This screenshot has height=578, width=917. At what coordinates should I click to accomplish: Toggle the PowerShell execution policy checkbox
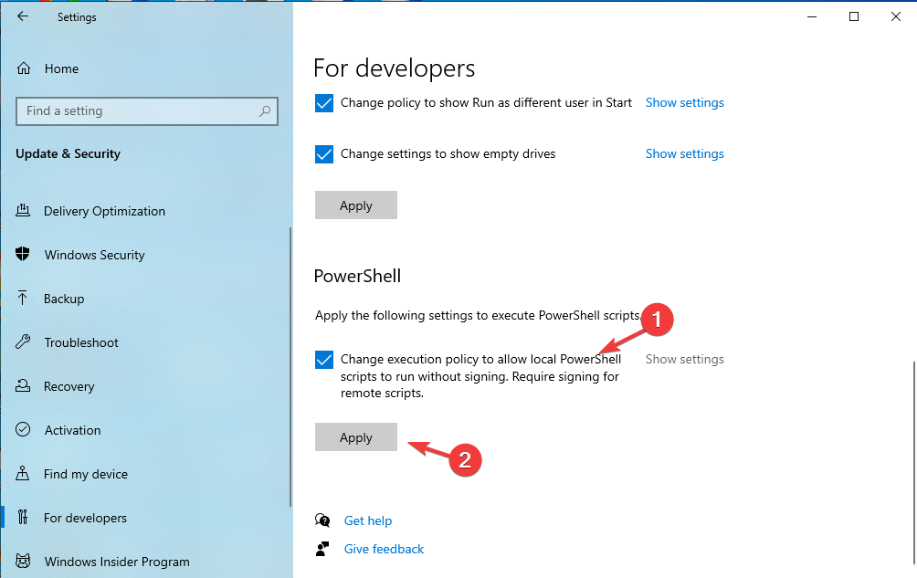pos(324,360)
